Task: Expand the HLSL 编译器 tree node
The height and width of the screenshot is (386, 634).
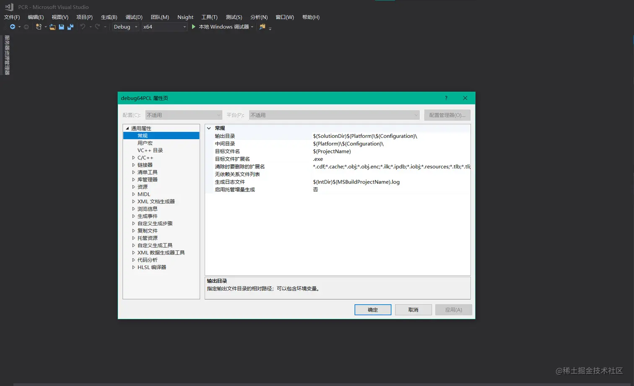Action: tap(133, 267)
